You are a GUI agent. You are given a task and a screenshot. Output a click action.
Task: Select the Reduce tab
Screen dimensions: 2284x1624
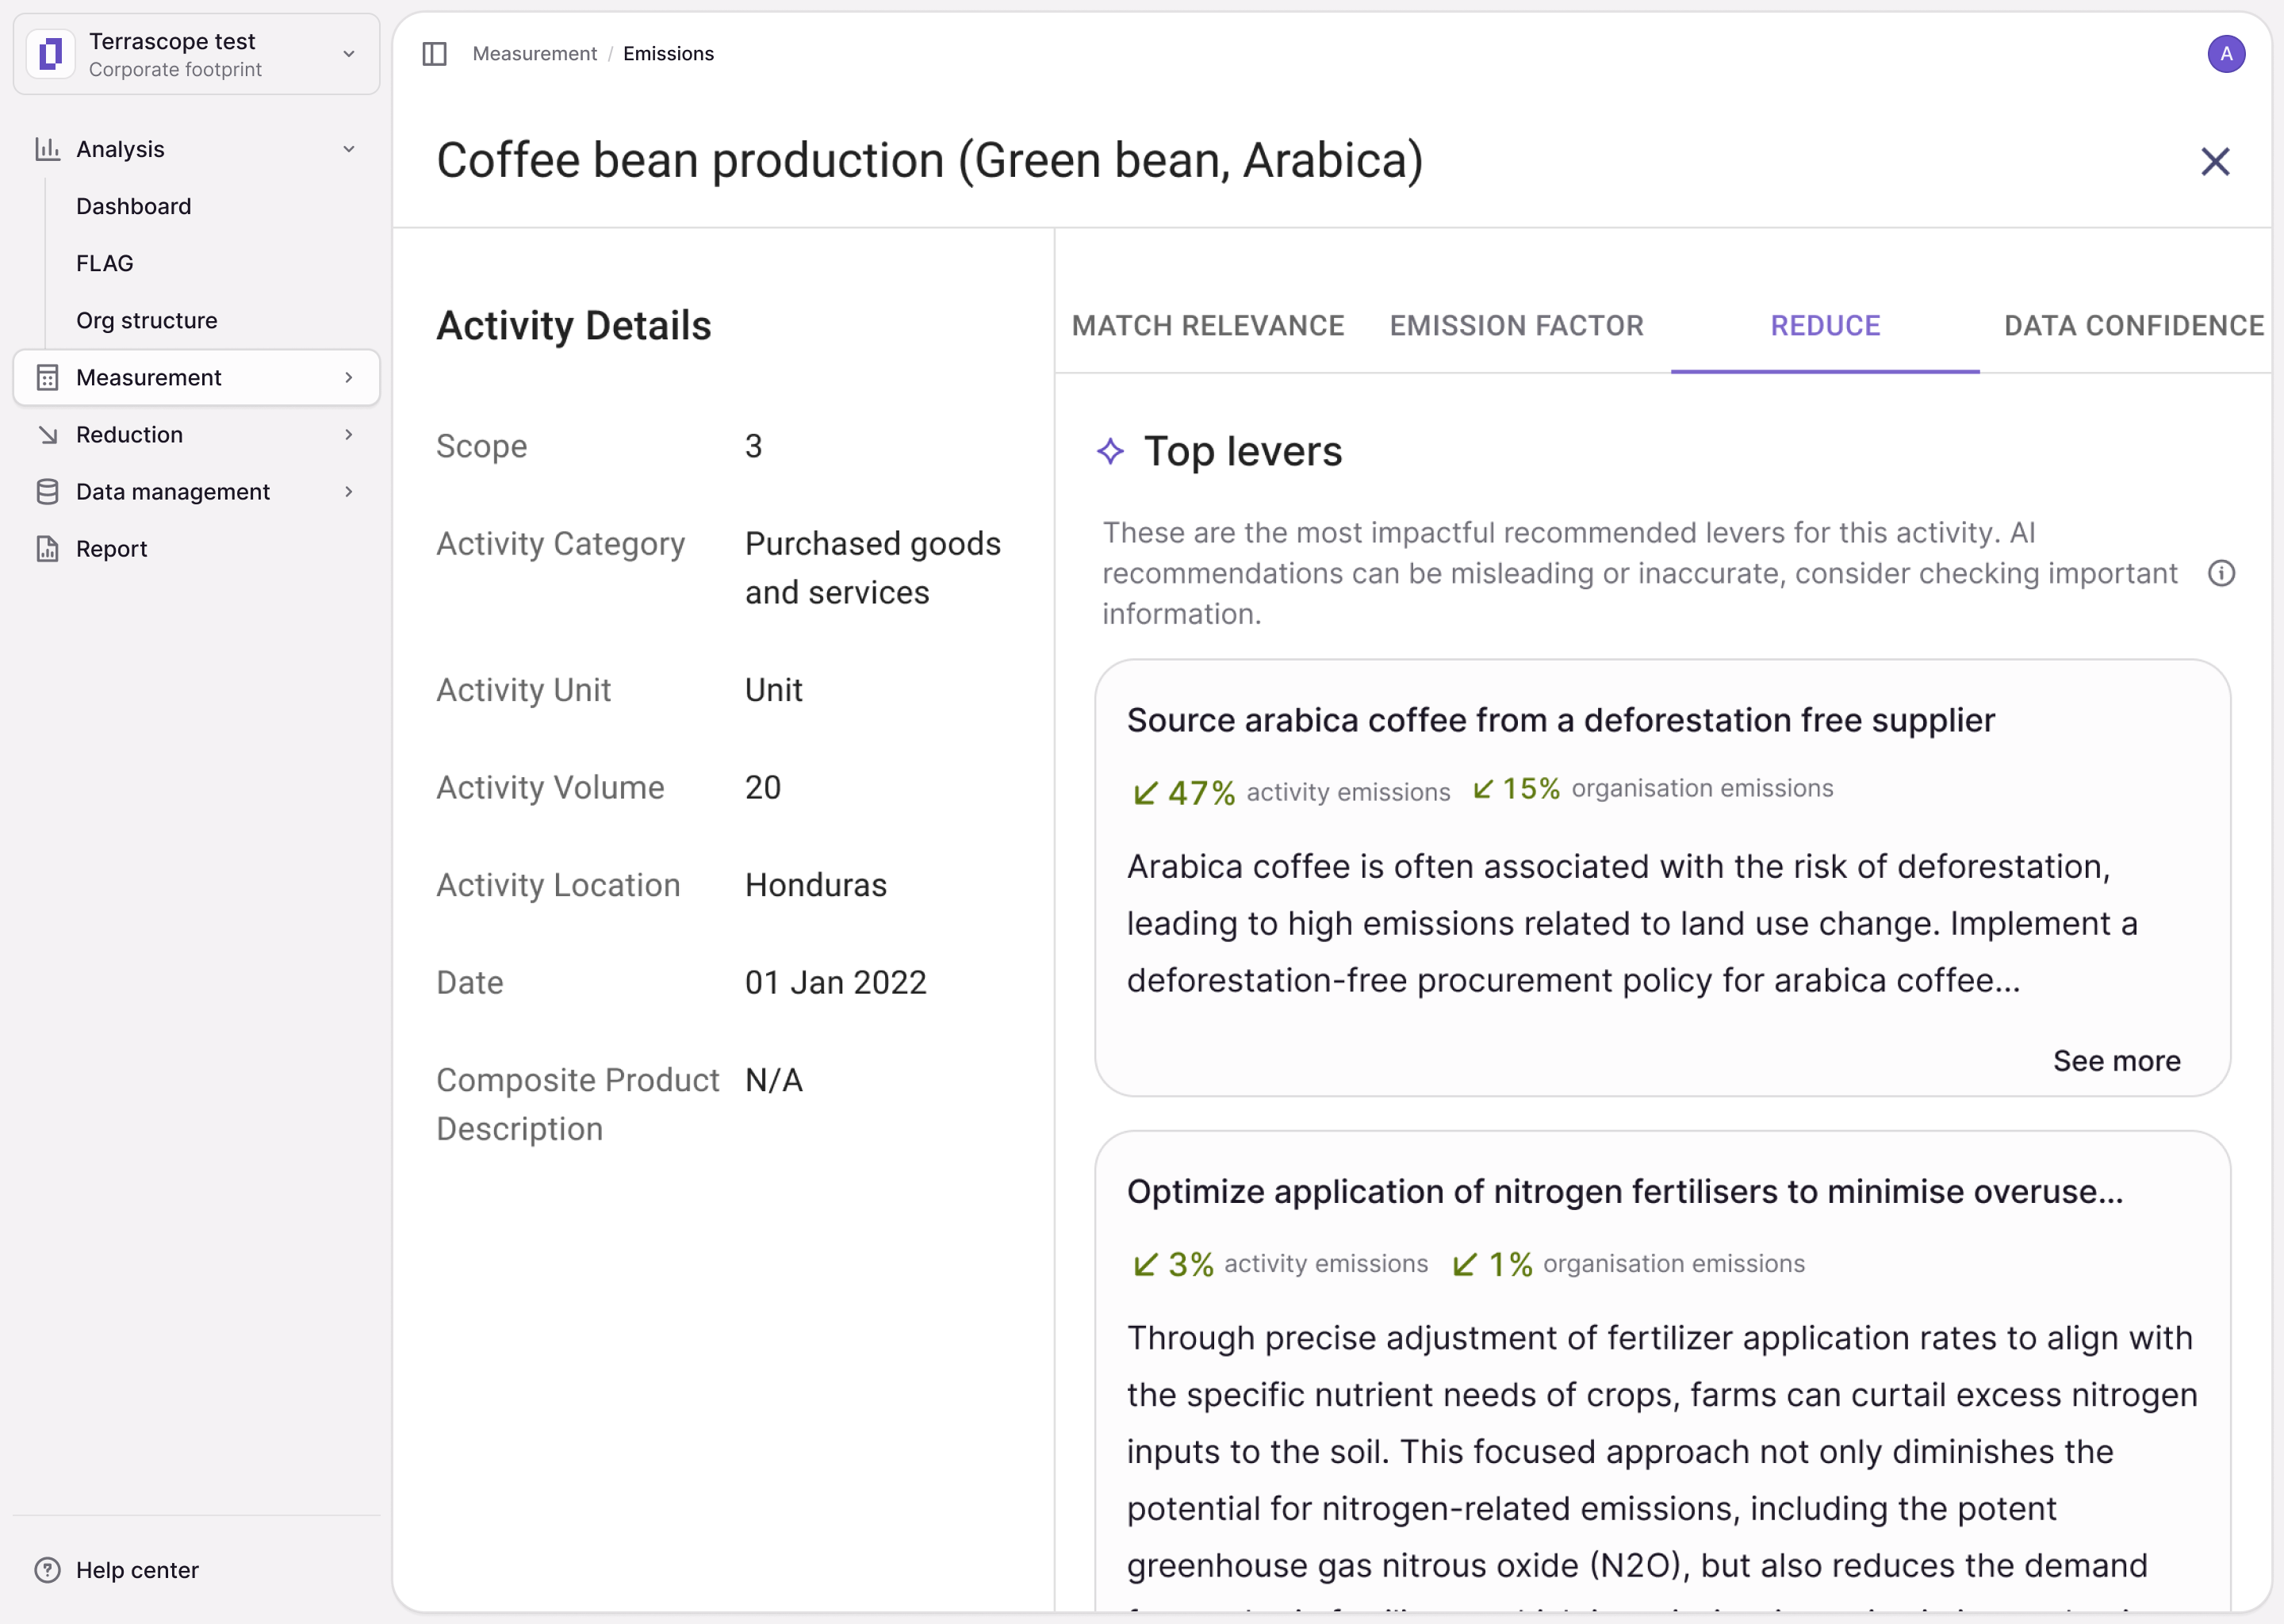click(x=1825, y=326)
